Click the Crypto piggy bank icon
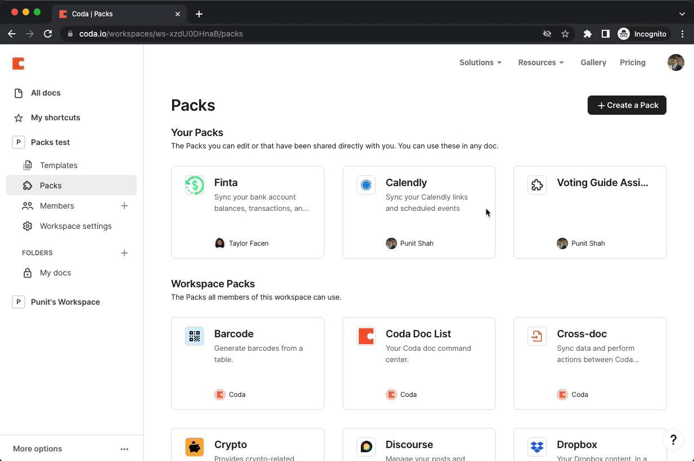Viewport: 694px width, 461px height. [x=195, y=447]
